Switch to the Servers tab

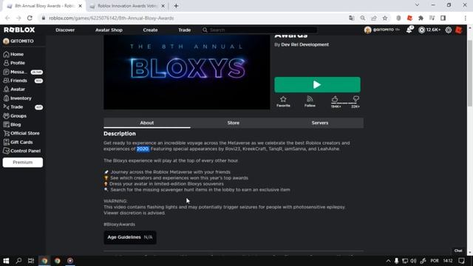click(320, 123)
